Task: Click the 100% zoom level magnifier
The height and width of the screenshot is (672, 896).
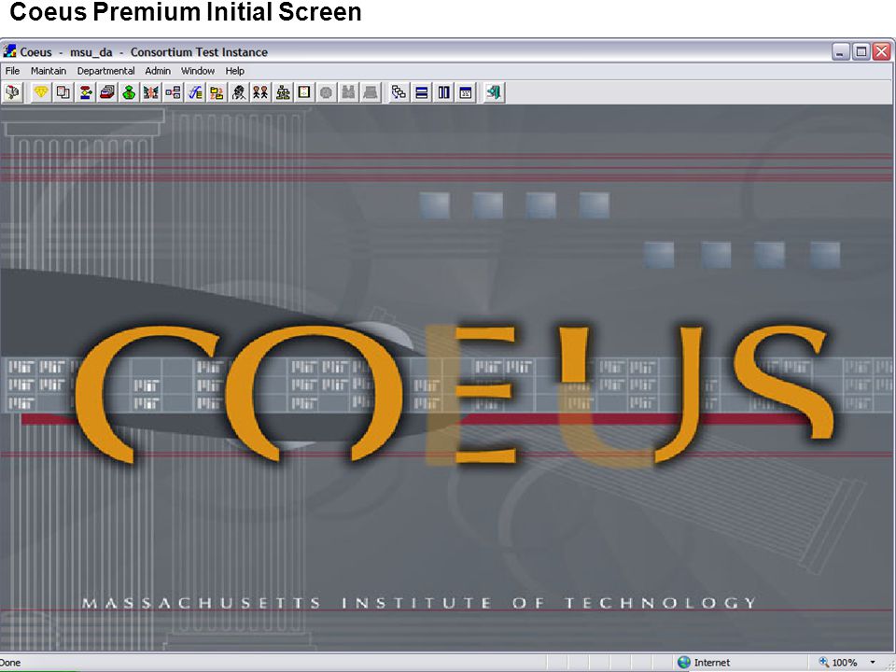Action: tap(824, 663)
